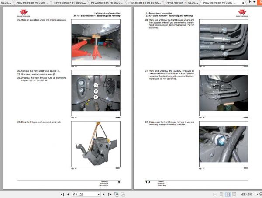Go to the next page
The image size is (262, 198).
(103, 195)
